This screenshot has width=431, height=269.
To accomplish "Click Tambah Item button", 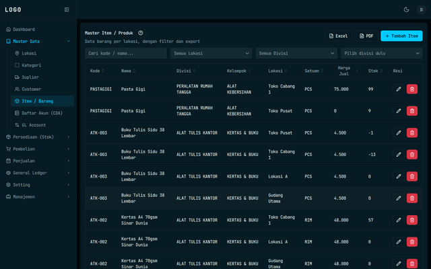I will click(x=401, y=36).
